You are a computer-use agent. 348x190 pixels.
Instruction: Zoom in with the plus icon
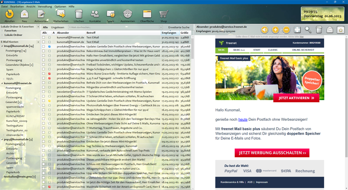275,30
